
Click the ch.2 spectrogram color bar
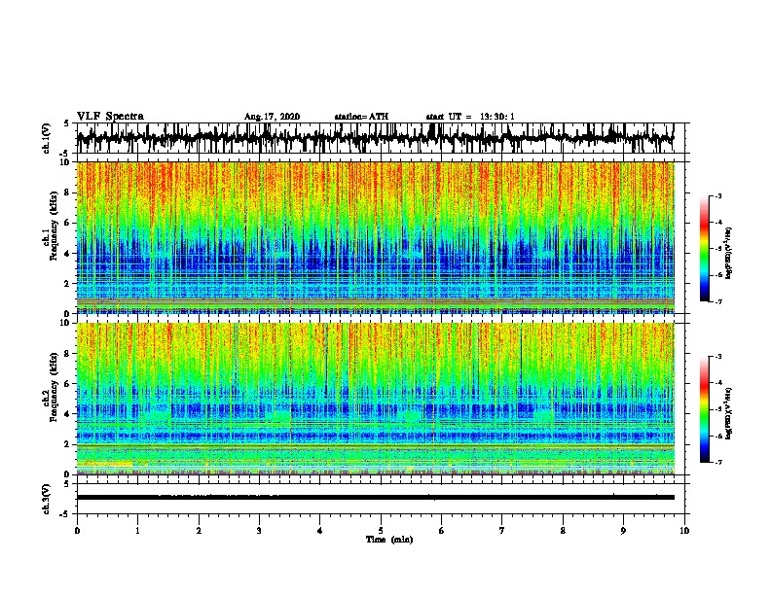click(x=704, y=409)
